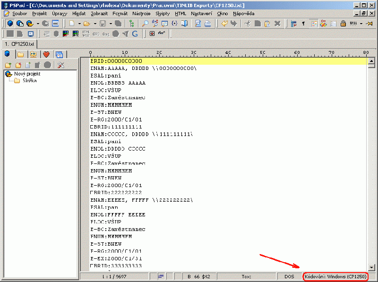The image size is (378, 282).
Task: Select the Nový projekt tree node
Action: (x=27, y=74)
